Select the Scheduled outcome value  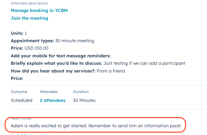[21, 100]
